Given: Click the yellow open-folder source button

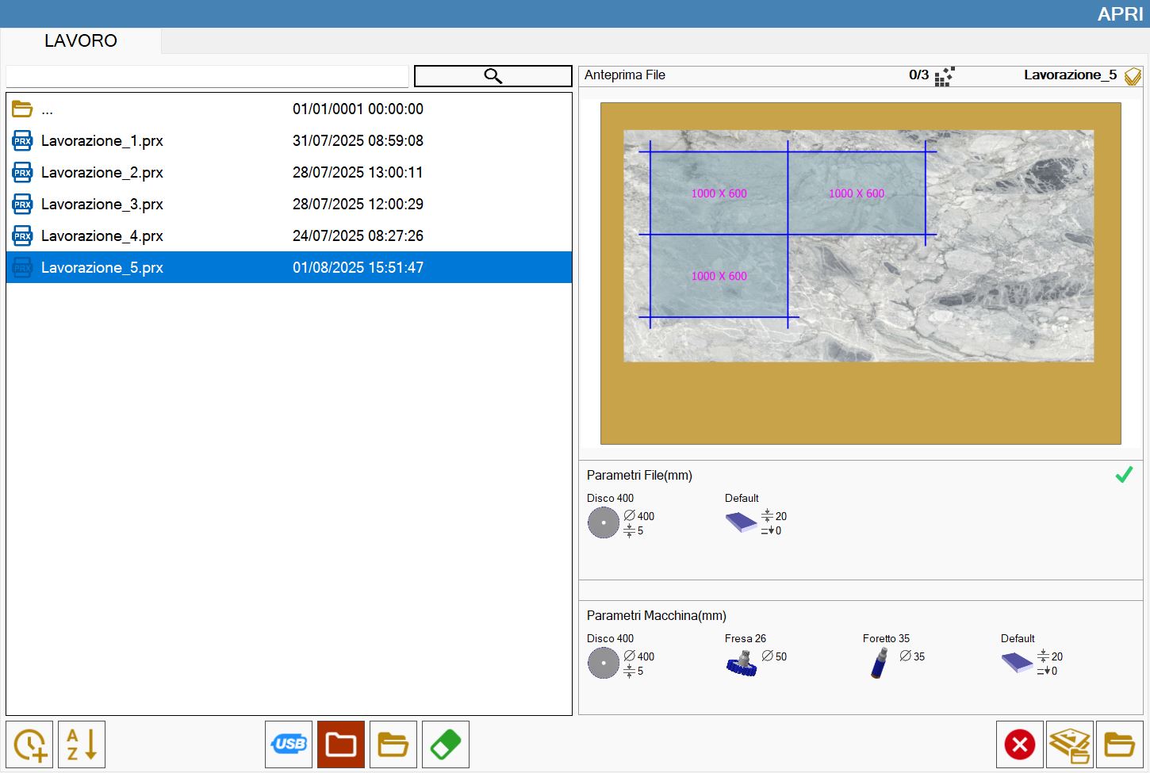Looking at the screenshot, I should [393, 744].
